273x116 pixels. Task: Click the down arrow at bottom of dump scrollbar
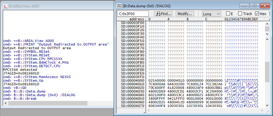(267, 105)
